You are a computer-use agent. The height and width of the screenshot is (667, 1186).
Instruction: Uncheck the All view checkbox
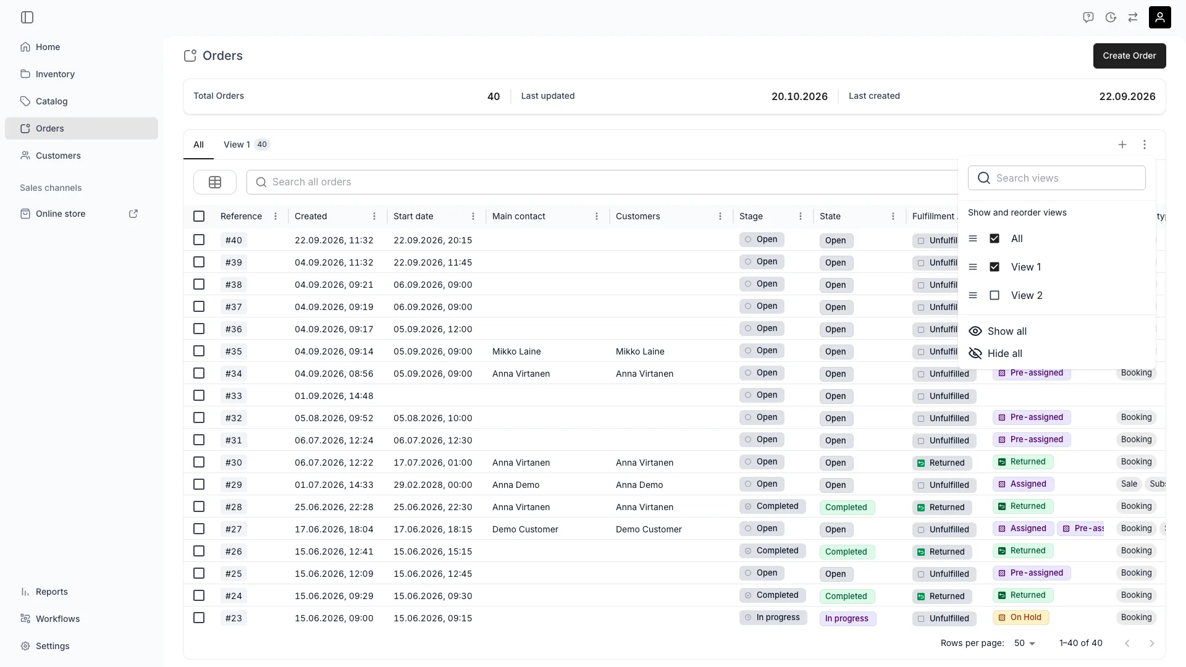[x=995, y=238]
